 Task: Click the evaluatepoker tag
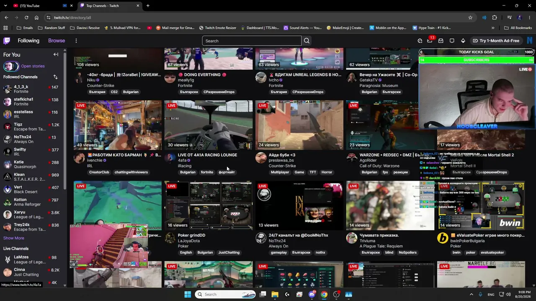point(492,253)
